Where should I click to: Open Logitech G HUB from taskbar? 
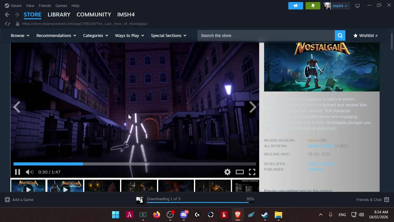197,215
